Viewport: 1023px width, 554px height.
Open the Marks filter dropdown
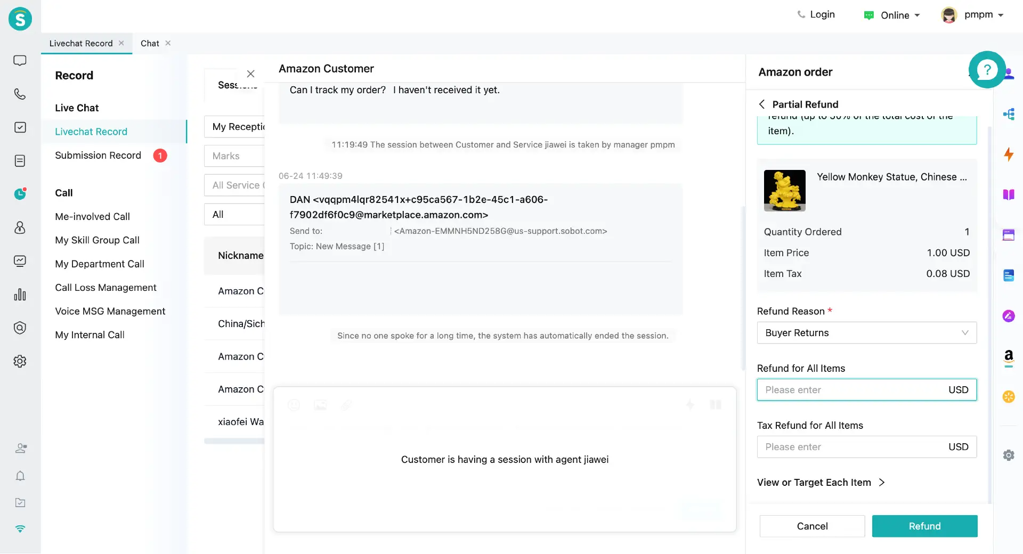tap(234, 156)
